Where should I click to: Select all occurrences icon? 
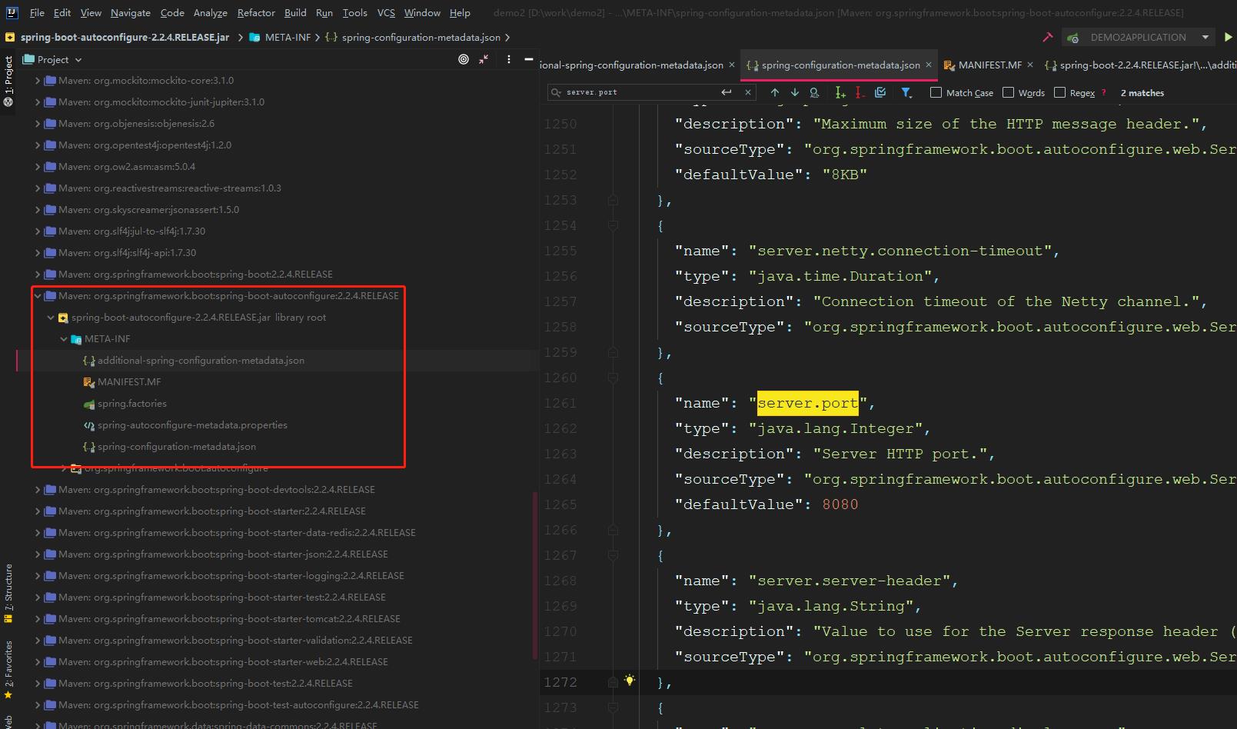[x=880, y=92]
